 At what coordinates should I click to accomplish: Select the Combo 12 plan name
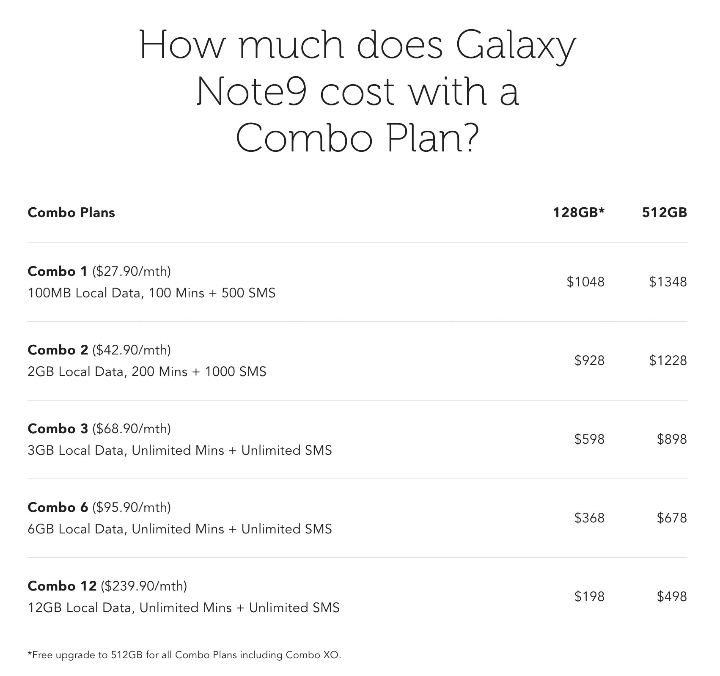click(x=62, y=586)
